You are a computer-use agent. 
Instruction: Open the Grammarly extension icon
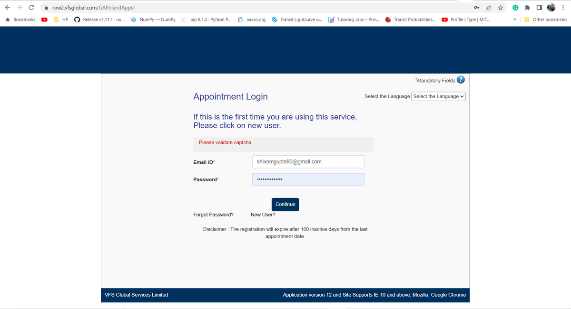click(516, 8)
